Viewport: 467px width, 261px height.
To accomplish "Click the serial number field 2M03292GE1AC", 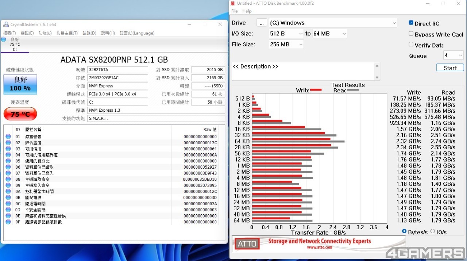I will click(117, 78).
